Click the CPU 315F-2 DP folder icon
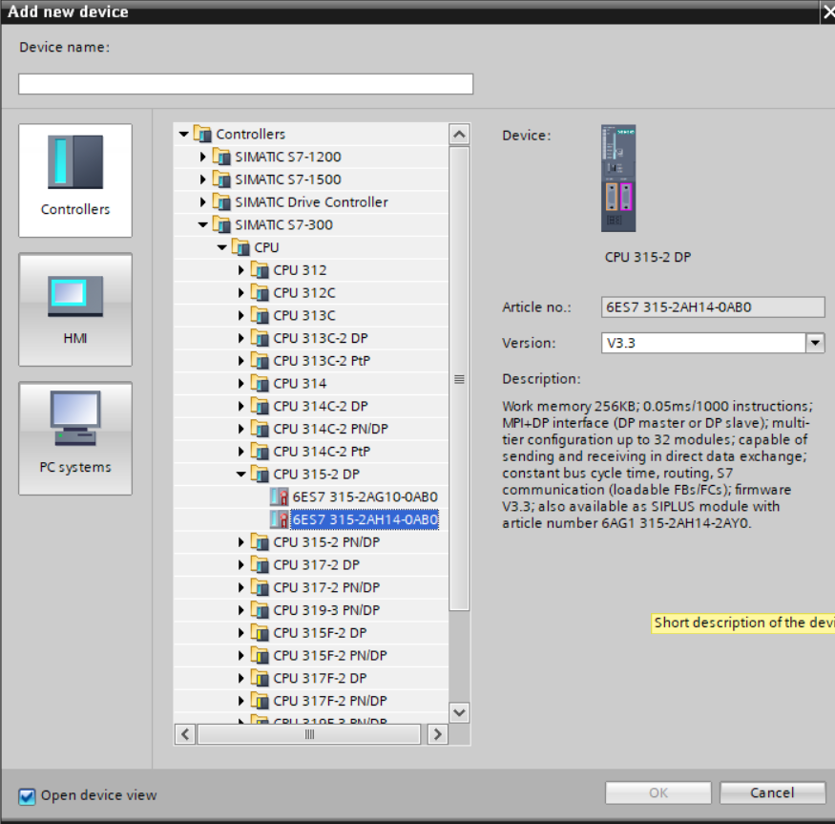This screenshot has height=824, width=835. pyautogui.click(x=260, y=633)
